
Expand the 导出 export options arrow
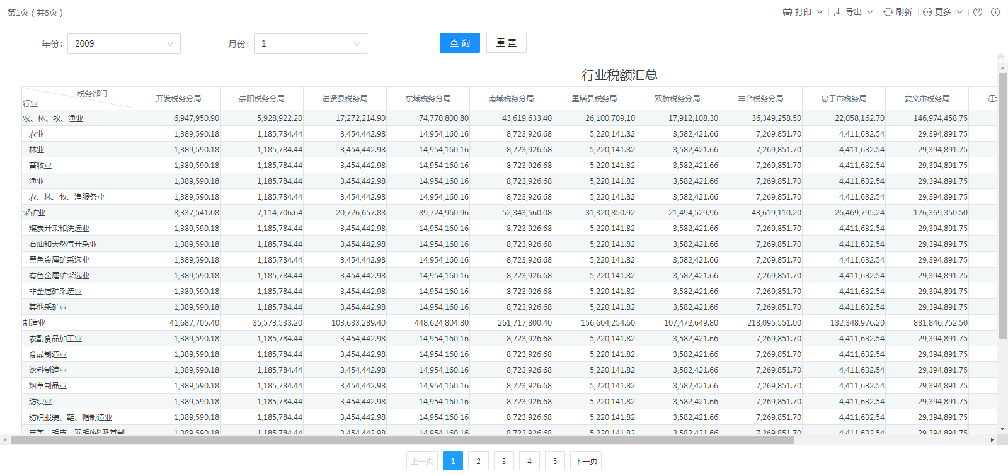pyautogui.click(x=870, y=12)
